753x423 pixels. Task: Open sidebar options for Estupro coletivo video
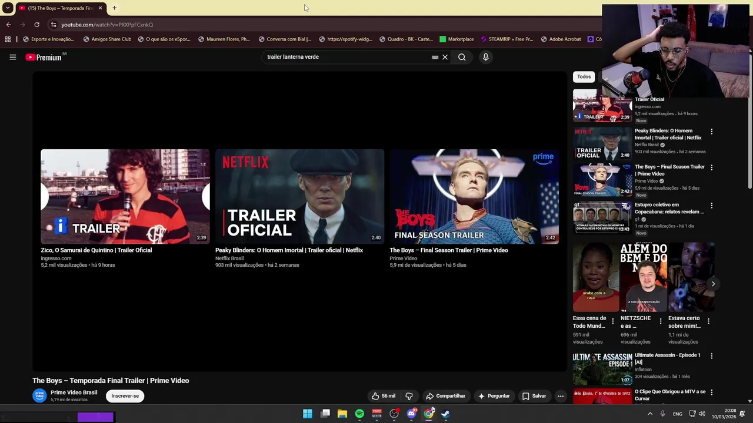711,206
